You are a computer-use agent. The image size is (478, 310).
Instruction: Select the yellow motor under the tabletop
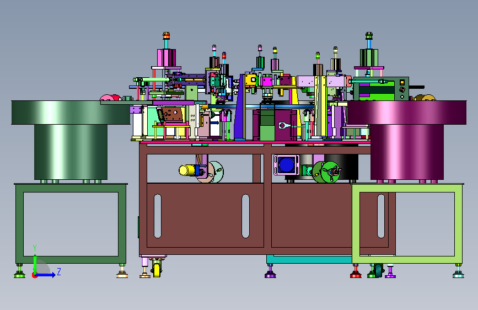[187, 170]
